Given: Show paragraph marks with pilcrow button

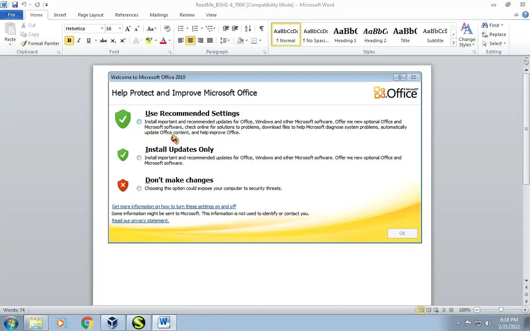Looking at the screenshot, I should (x=261, y=29).
